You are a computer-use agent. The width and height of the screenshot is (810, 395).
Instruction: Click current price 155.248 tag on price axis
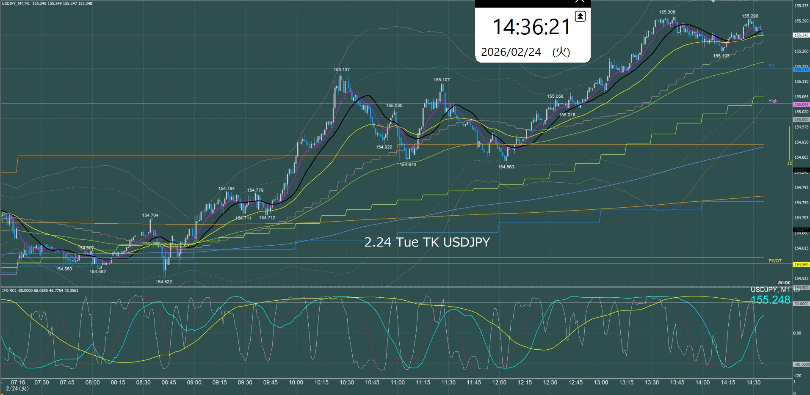click(x=801, y=36)
